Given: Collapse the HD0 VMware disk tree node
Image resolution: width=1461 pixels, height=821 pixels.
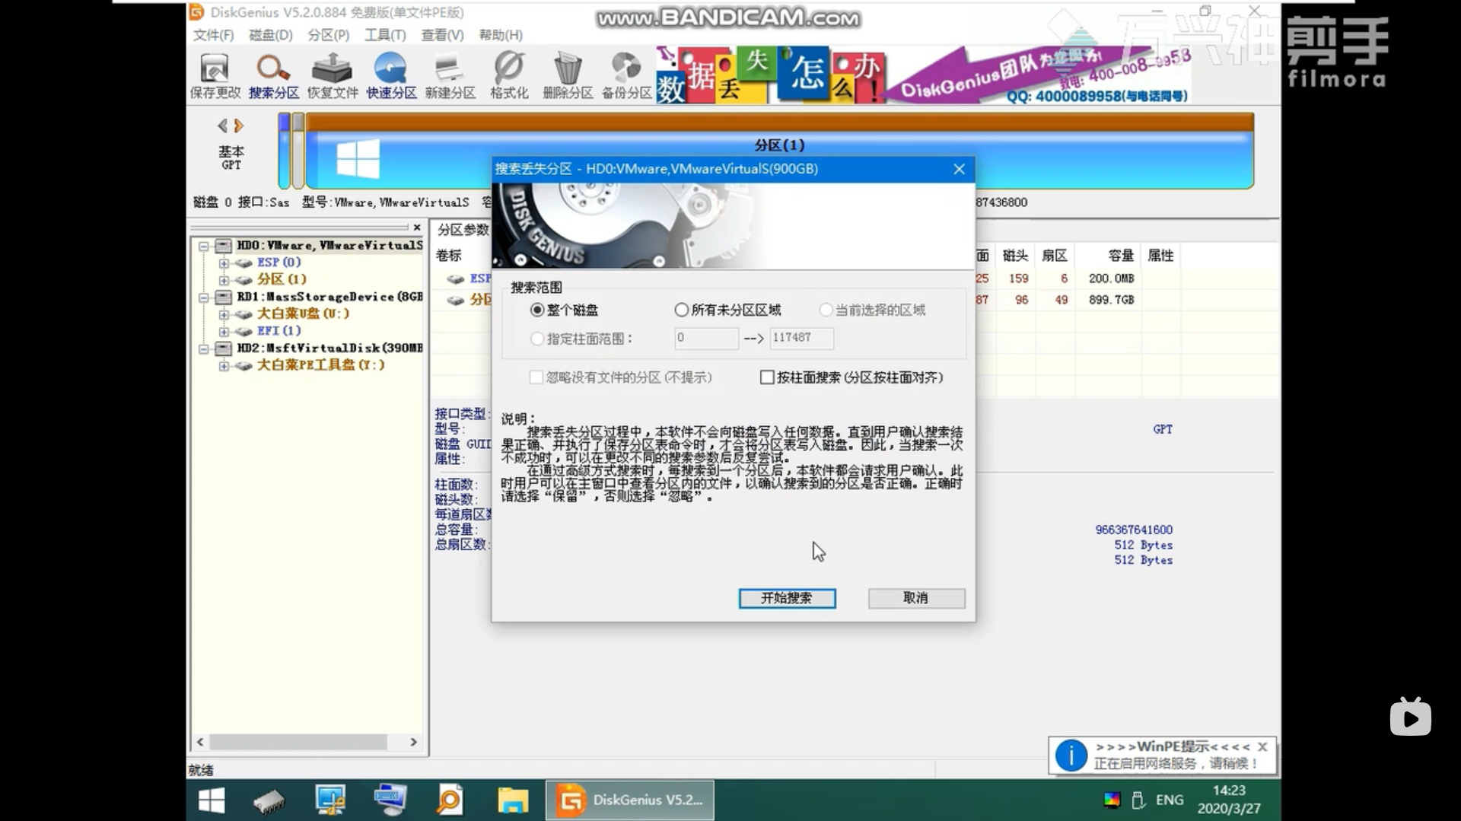Looking at the screenshot, I should (x=204, y=246).
